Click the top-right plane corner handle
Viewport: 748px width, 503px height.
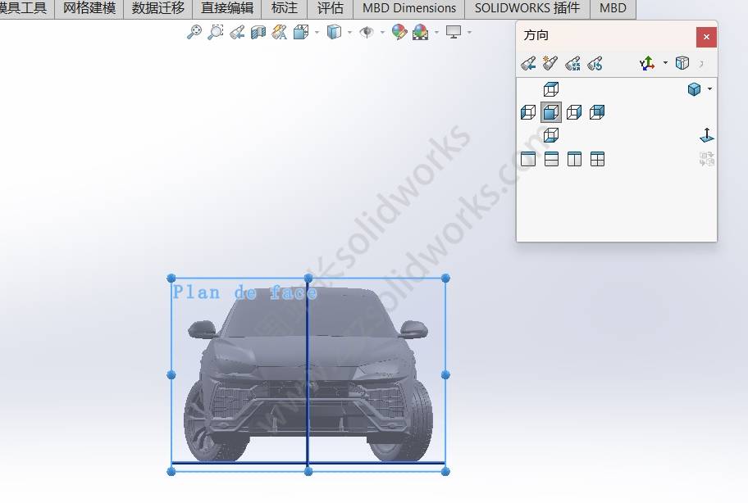coord(445,279)
